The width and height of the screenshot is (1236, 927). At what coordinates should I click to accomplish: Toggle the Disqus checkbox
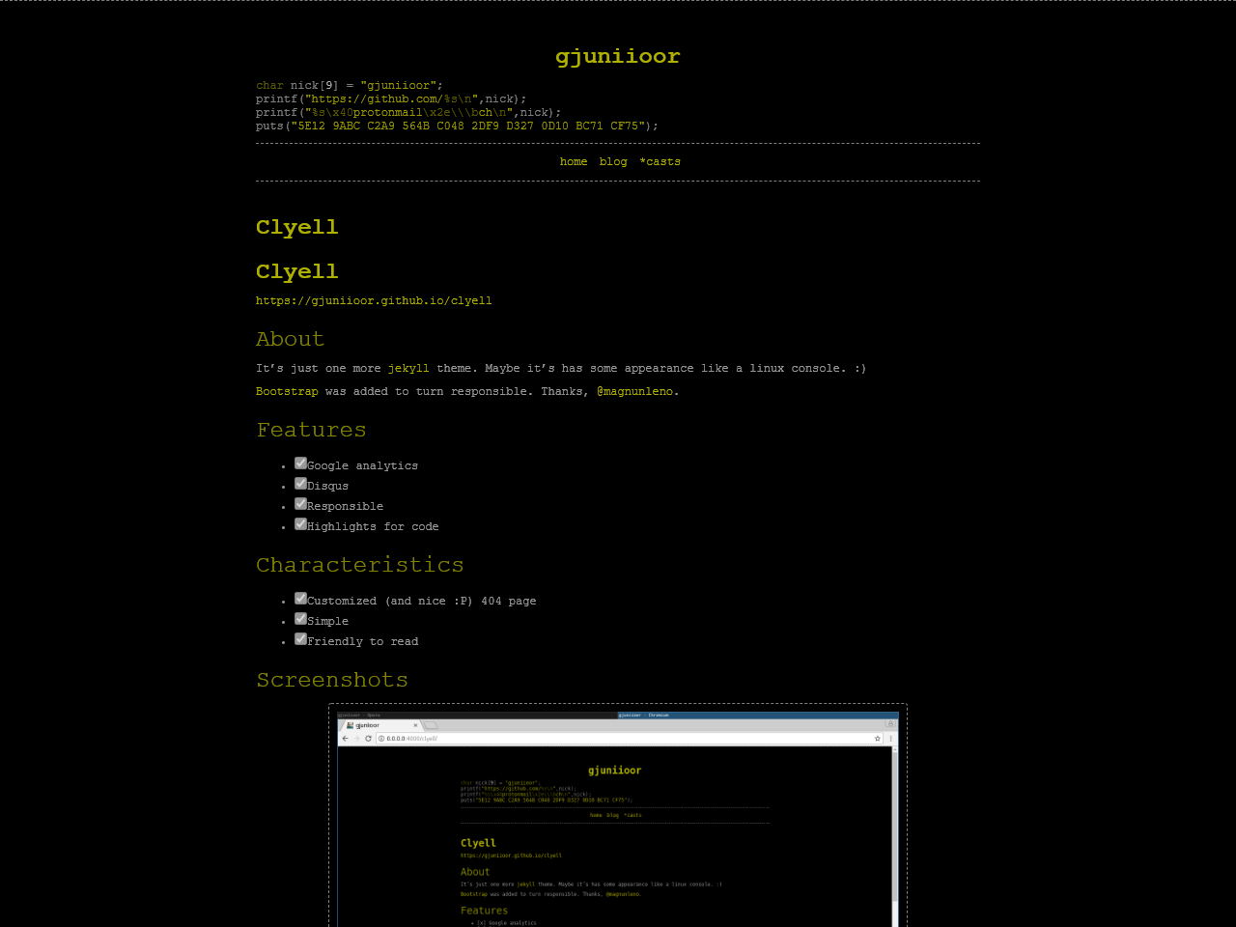[300, 484]
